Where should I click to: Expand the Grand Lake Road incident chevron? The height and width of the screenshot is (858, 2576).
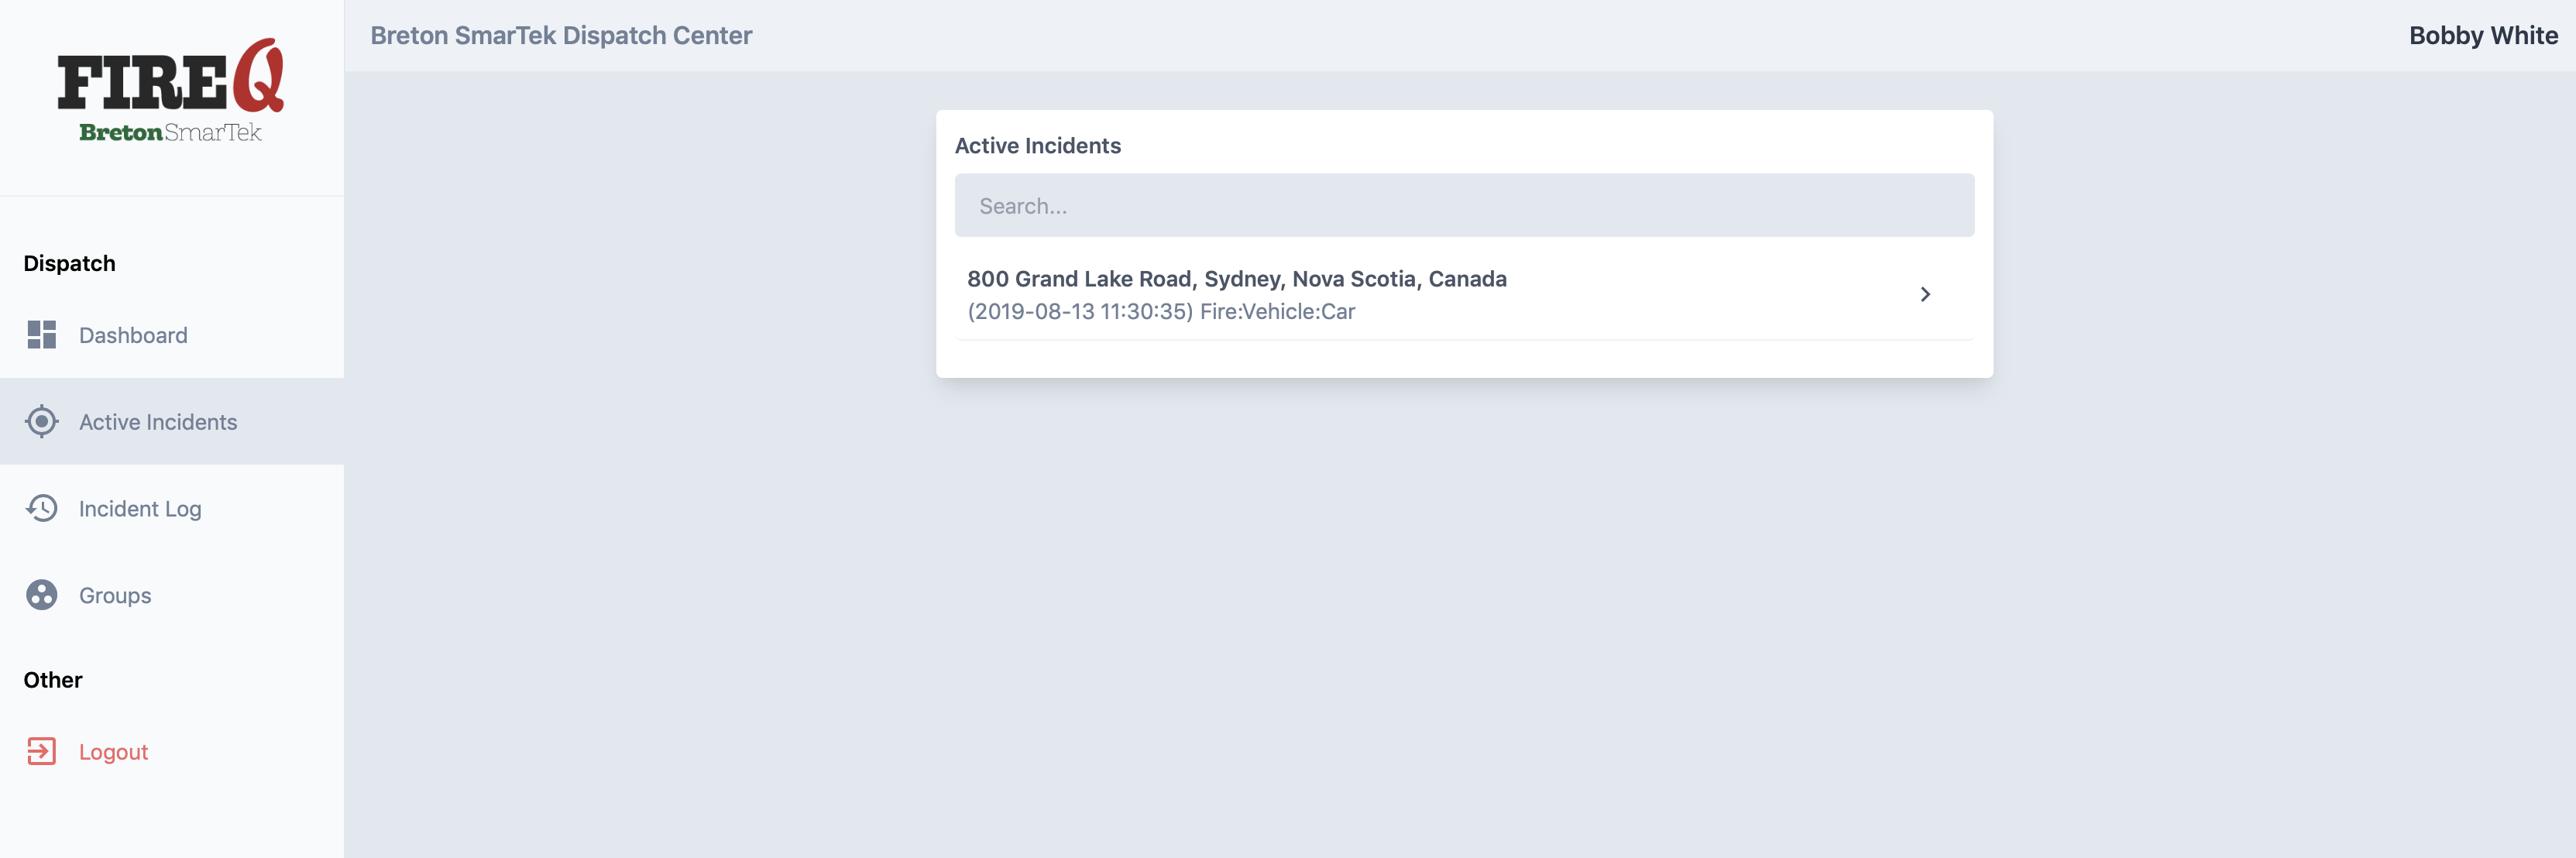point(1924,294)
